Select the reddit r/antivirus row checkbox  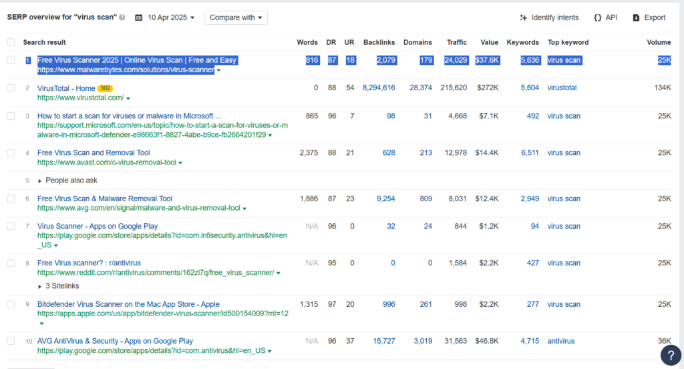click(11, 263)
